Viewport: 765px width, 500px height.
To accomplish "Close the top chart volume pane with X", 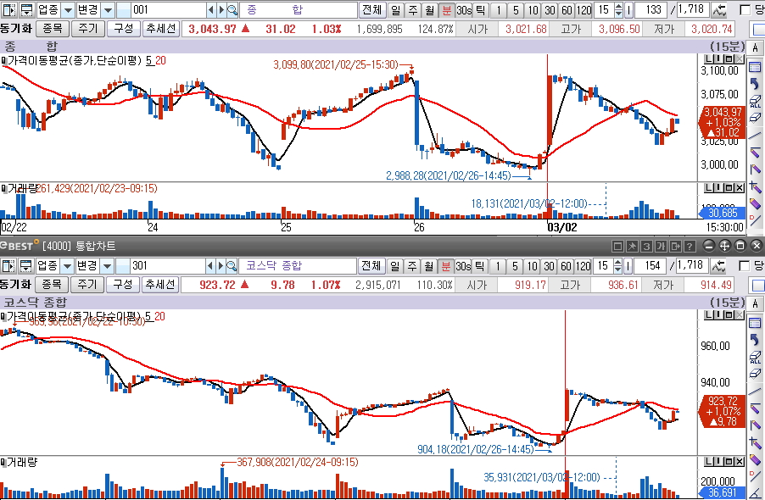I will [x=740, y=188].
